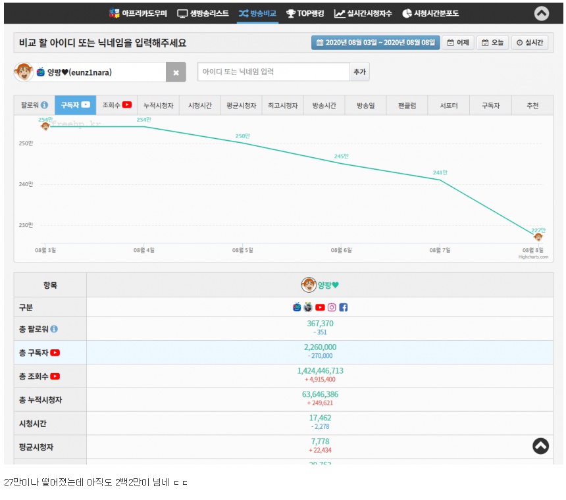Switch to the 평균시청자 tab
The image size is (566, 500).
(241, 105)
